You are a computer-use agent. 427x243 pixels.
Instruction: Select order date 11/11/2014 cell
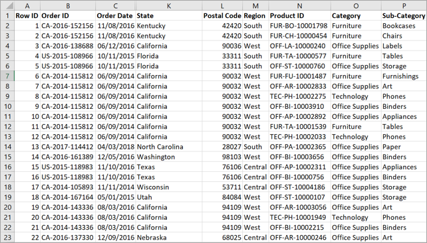[x=116, y=187]
